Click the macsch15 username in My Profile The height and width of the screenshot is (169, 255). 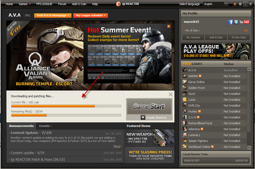click(191, 22)
